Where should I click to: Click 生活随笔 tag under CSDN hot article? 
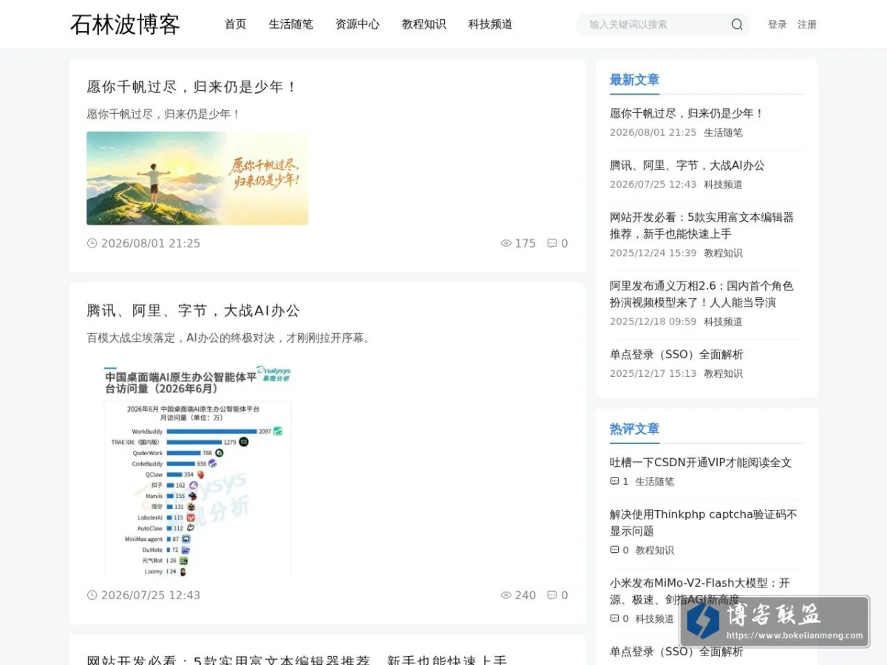tap(655, 482)
